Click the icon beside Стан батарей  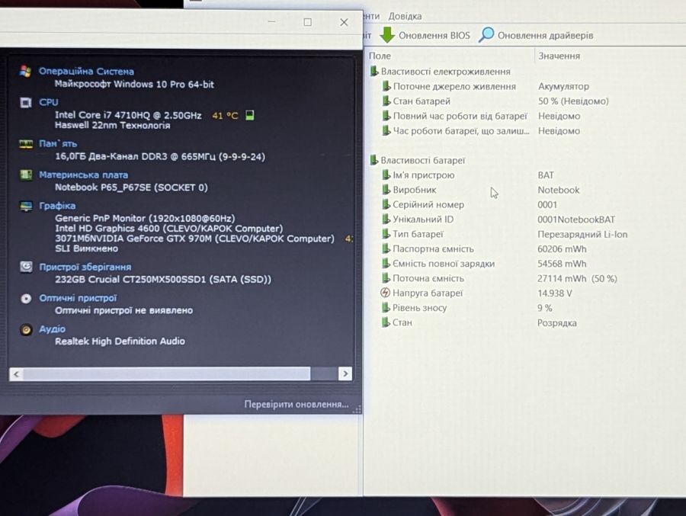point(386,101)
